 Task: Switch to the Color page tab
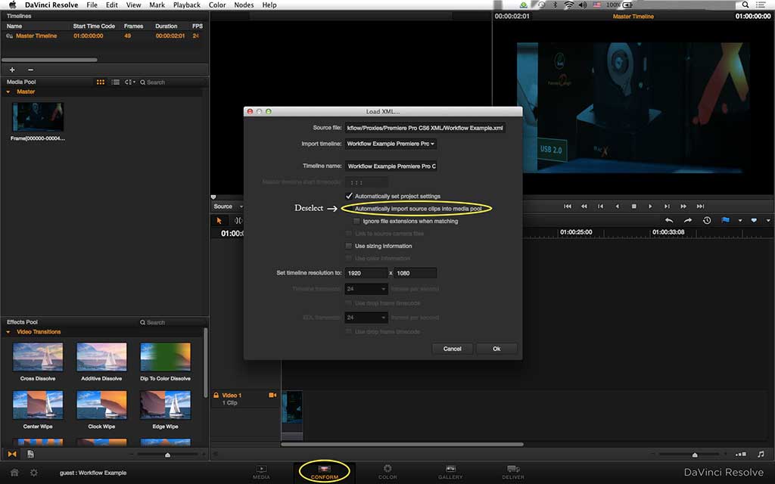coord(387,472)
